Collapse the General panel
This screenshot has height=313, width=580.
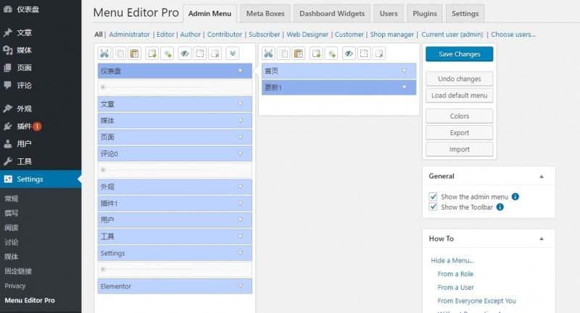542,176
